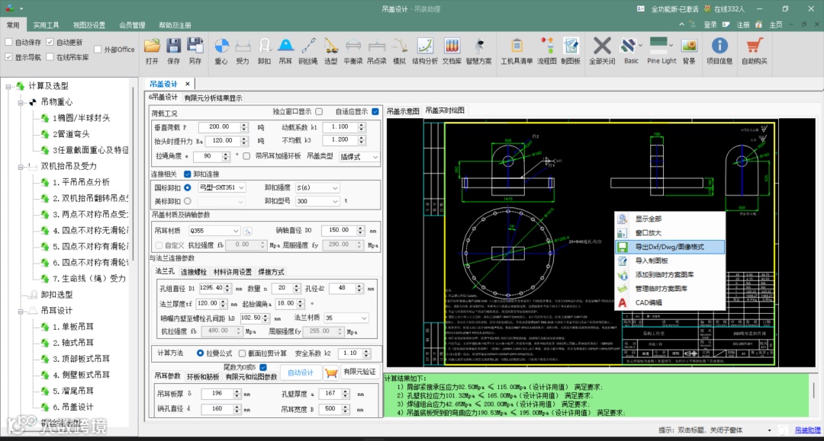Viewport: 824px width, 441px height.
Task: Switch to the 吊盖示意图 tab
Action: [403, 111]
